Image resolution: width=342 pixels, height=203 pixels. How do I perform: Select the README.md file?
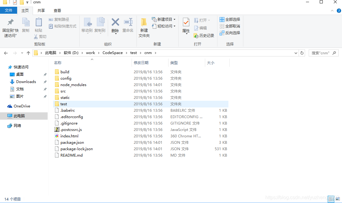click(141, 155)
